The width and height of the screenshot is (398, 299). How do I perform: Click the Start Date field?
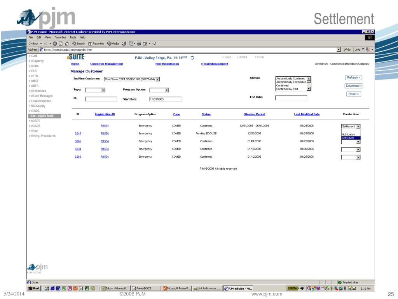[166, 99]
